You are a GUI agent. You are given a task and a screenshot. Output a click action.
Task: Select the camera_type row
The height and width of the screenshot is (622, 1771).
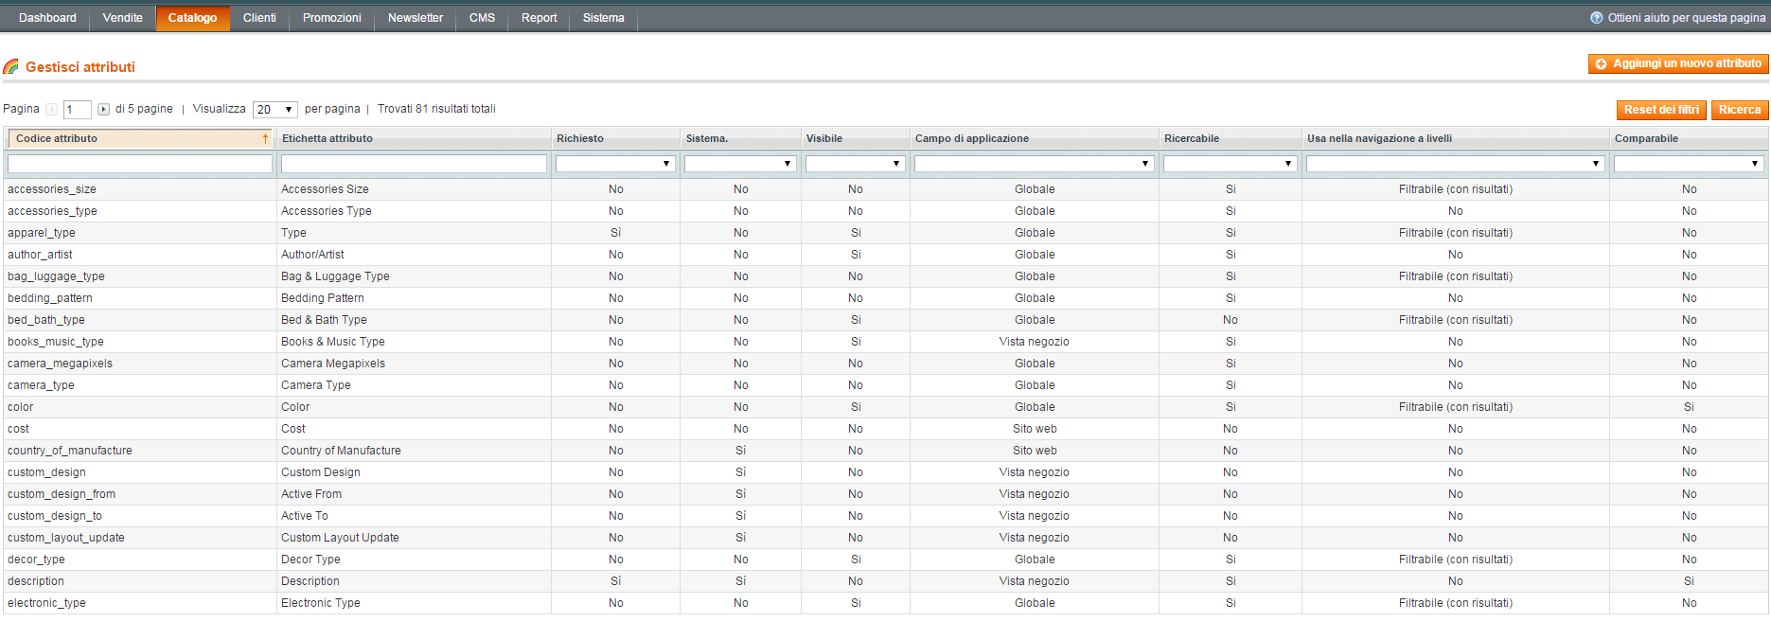pyautogui.click(x=885, y=385)
